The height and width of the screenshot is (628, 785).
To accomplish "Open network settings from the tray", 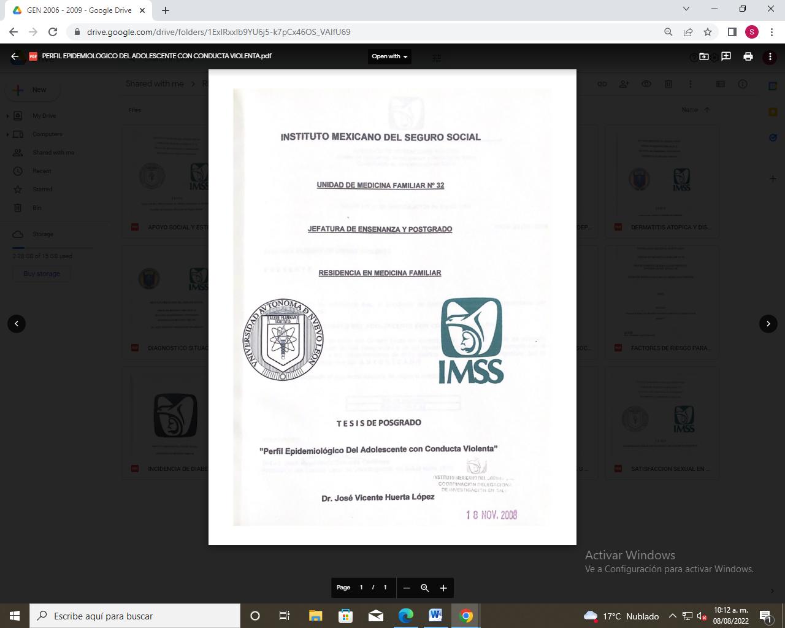I will coord(687,616).
